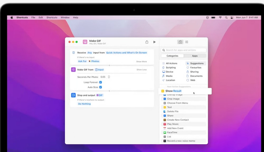Add the Play Music action
The width and height of the screenshot is (264, 152).
183,124
